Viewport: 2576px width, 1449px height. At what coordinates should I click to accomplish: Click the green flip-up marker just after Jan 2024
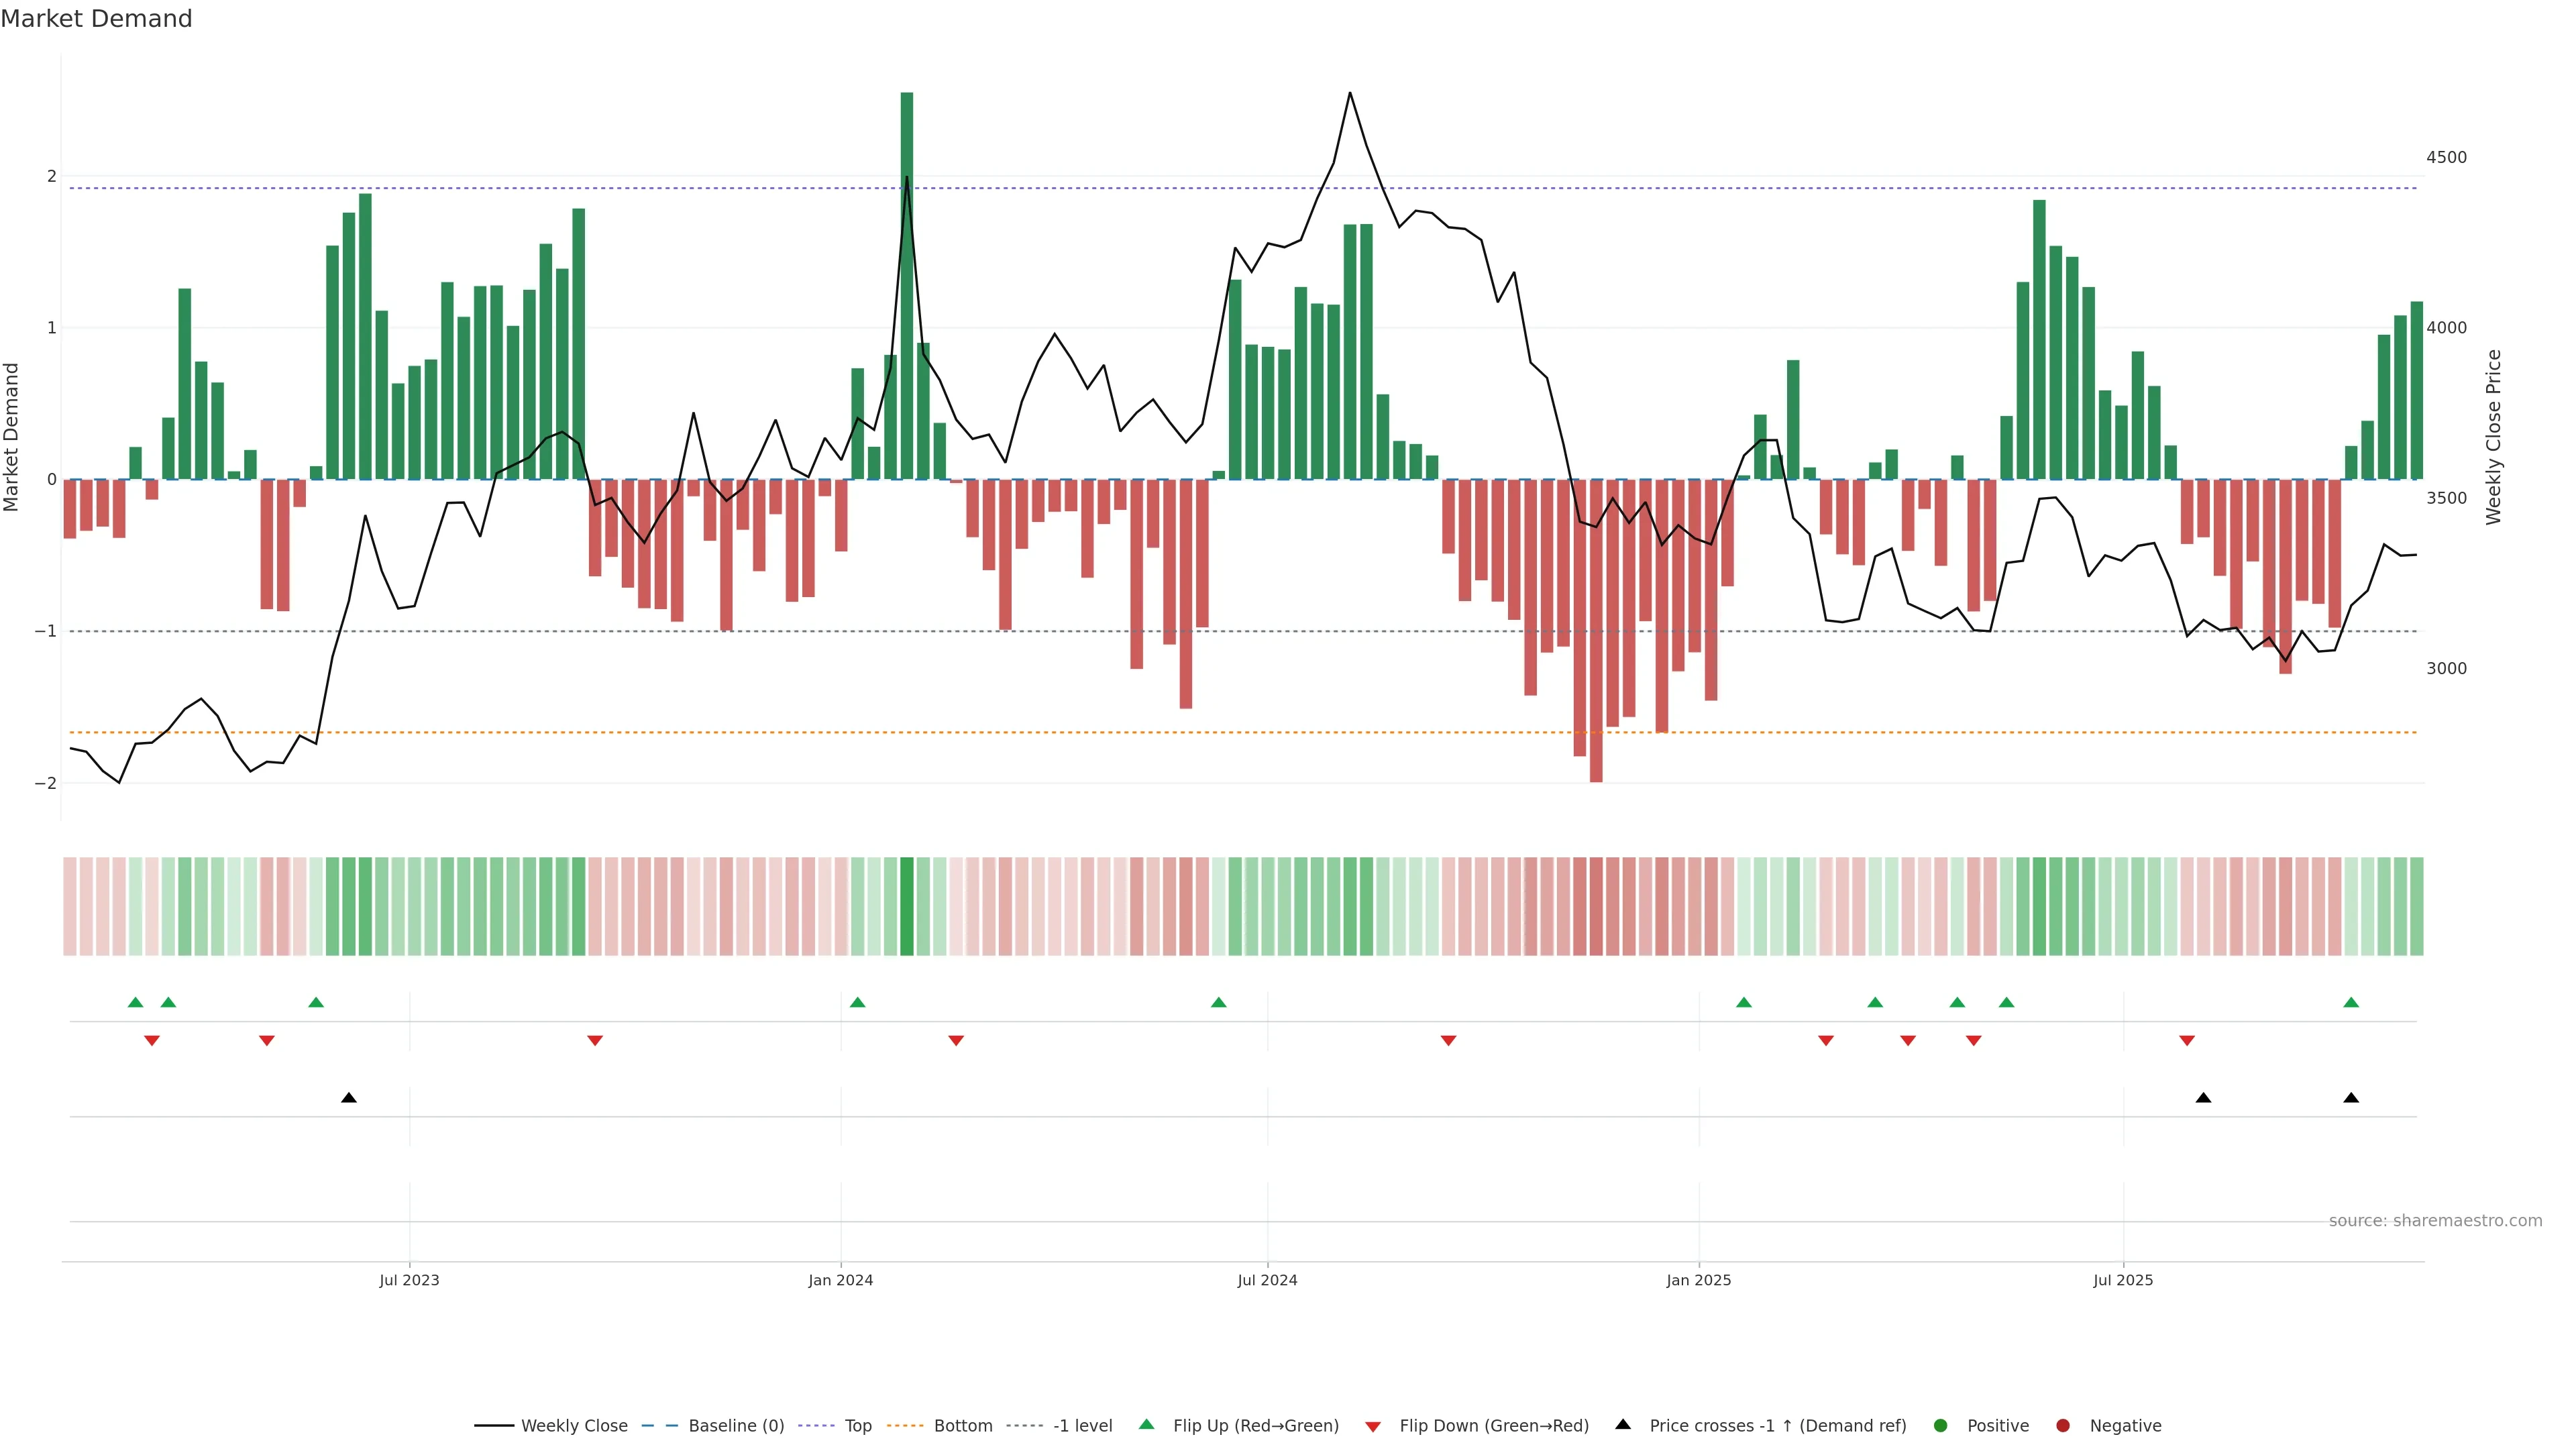(x=857, y=1002)
